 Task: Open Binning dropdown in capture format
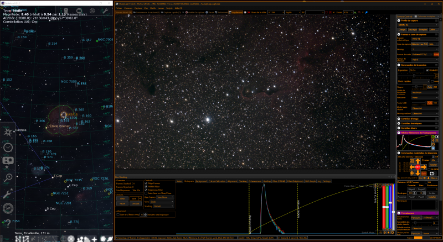425,49
